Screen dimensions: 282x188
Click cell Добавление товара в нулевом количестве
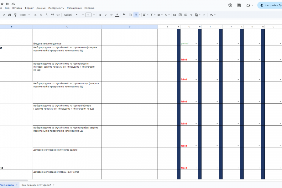(x=67, y=175)
